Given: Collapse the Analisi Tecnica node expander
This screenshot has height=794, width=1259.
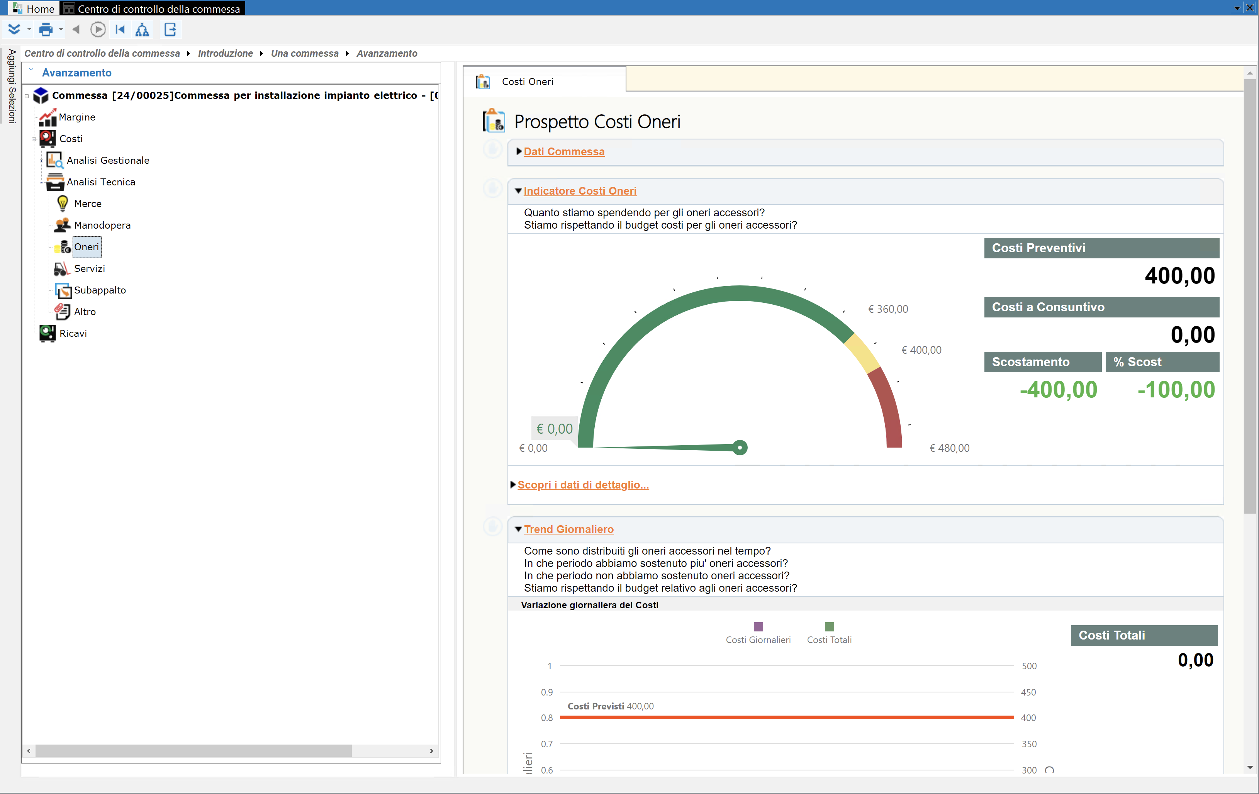Looking at the screenshot, I should click(42, 182).
